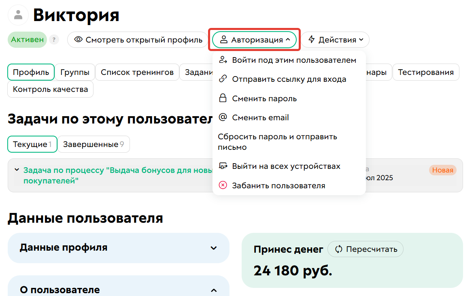Click the Пересчитать button
476x296 pixels.
coord(365,249)
